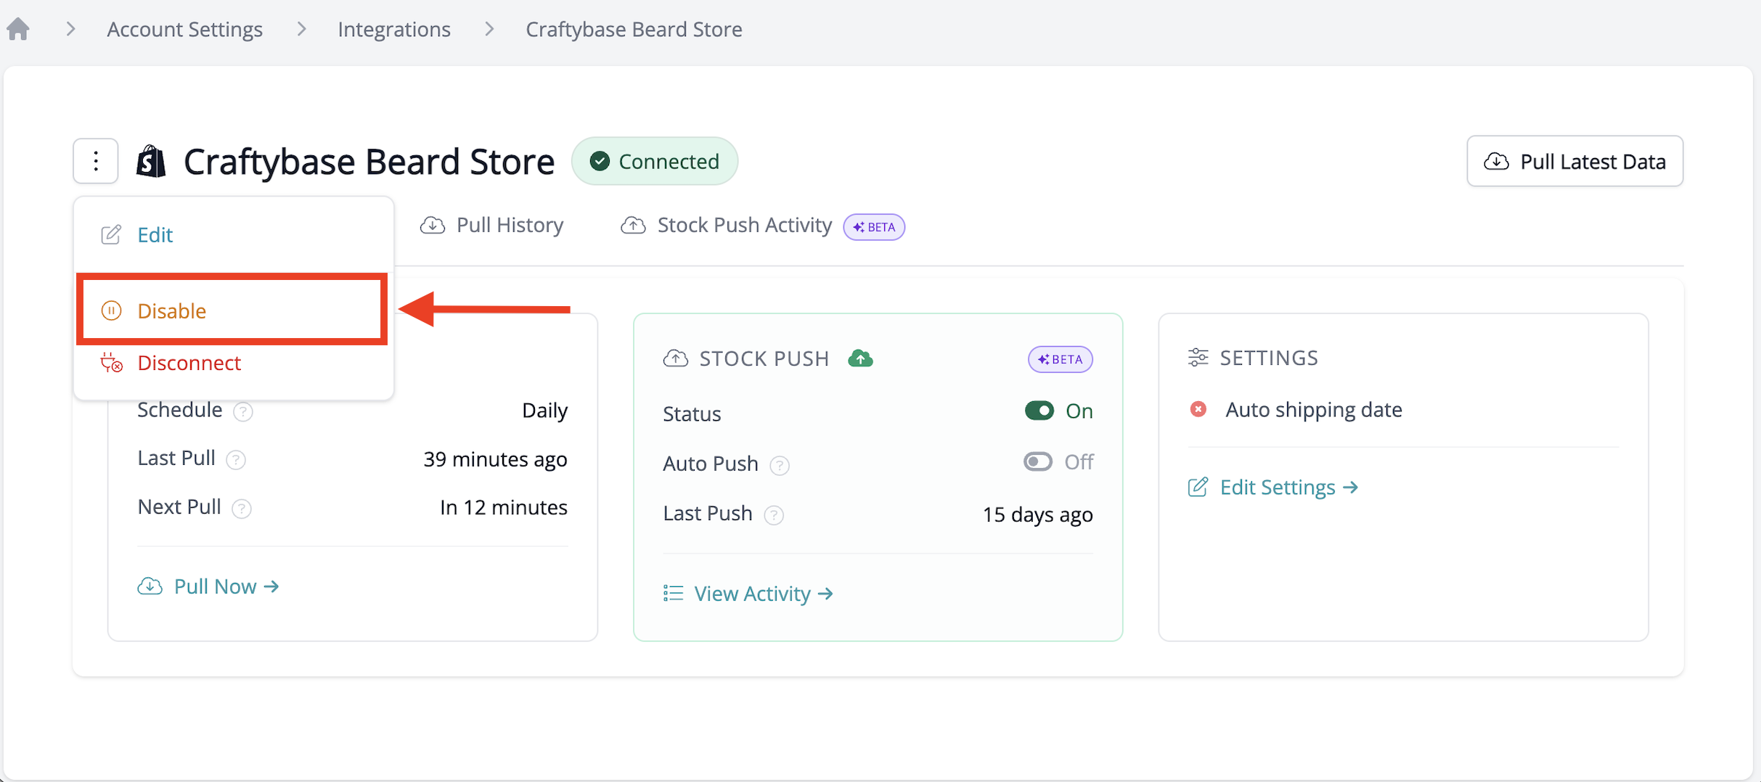Click the '39 minutes ago' value
This screenshot has height=782, width=1761.
tap(495, 459)
